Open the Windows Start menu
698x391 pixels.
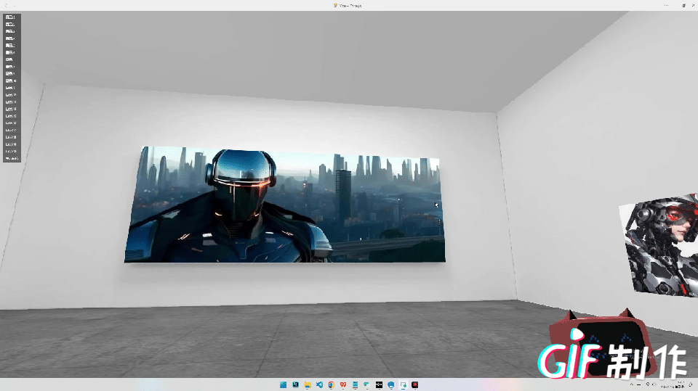pos(283,384)
